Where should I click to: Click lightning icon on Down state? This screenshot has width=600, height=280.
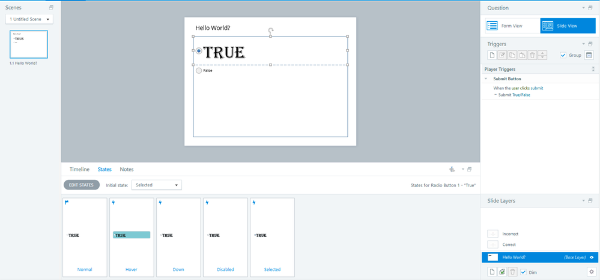pos(160,203)
